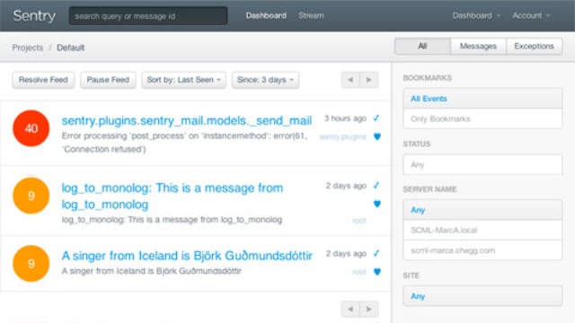The width and height of the screenshot is (575, 323).
Task: Click the red 40 event count badge
Action: point(31,128)
